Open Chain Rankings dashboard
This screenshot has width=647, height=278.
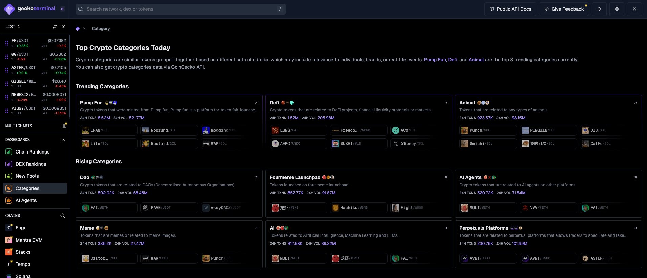pyautogui.click(x=35, y=152)
